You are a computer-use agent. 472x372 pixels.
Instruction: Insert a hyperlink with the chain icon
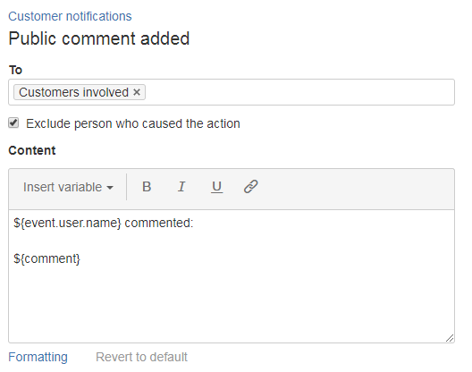(250, 187)
